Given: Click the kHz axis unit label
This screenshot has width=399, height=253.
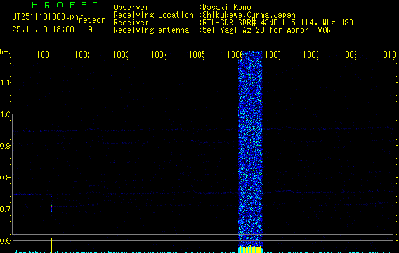Looking at the screenshot, I should pos(6,51).
